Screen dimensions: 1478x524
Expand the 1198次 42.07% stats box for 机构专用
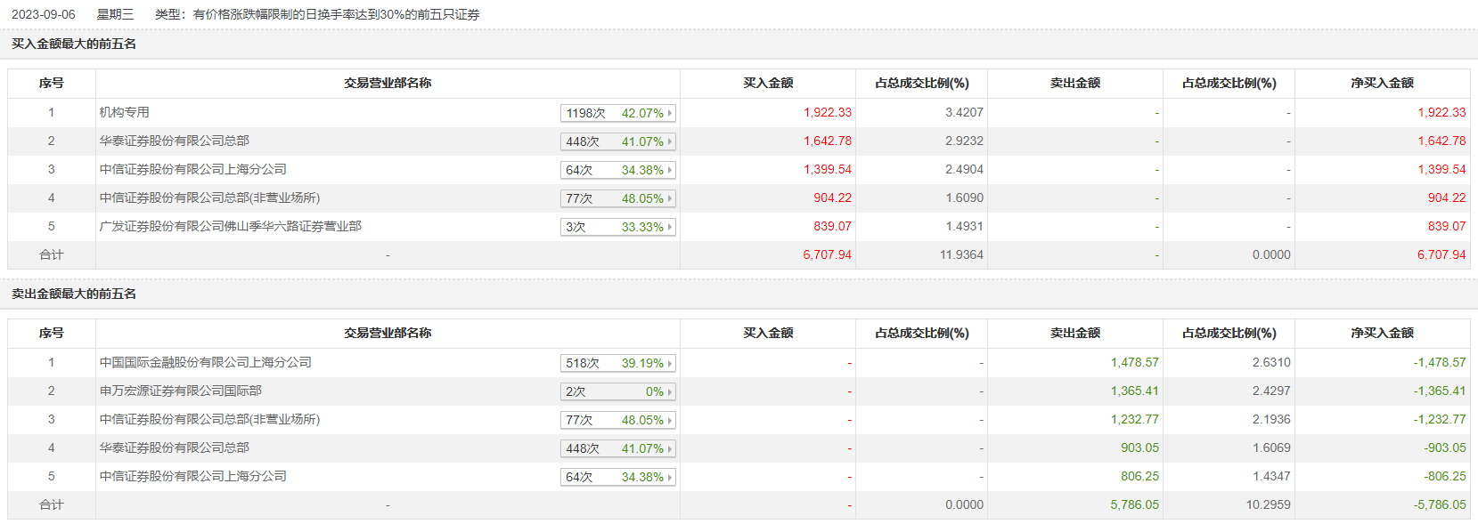618,113
